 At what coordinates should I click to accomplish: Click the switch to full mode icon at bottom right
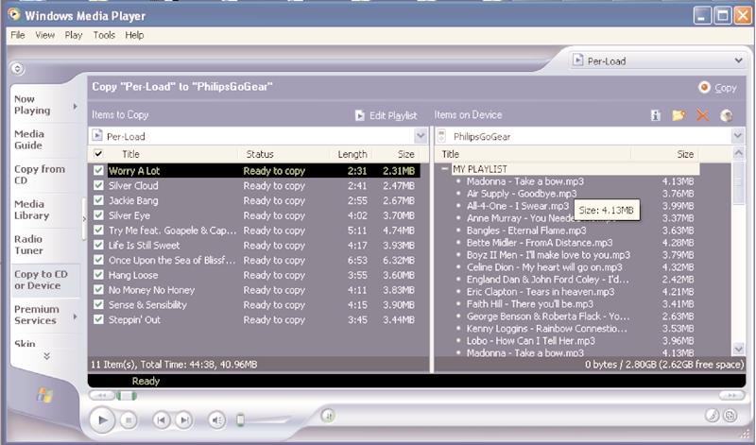730,415
